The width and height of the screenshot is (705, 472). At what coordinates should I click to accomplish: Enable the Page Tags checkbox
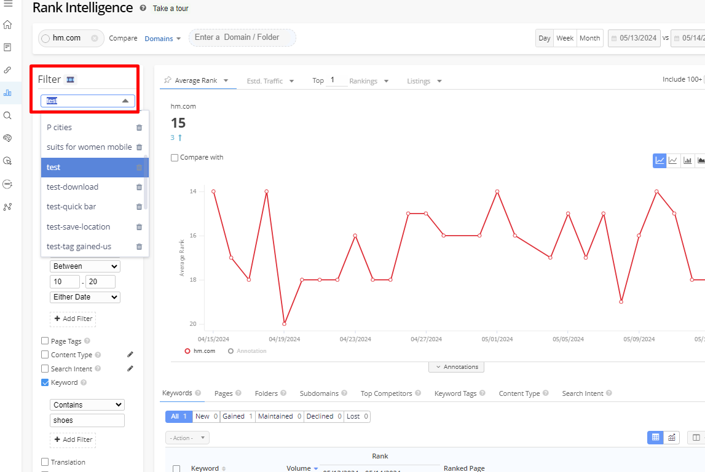[x=45, y=341]
